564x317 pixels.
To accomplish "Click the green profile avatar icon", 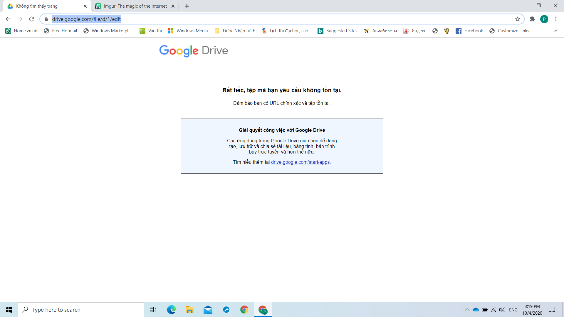I will tap(544, 19).
